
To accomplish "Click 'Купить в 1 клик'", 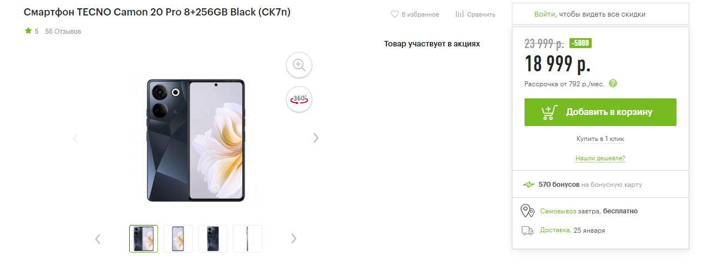I will 601,139.
